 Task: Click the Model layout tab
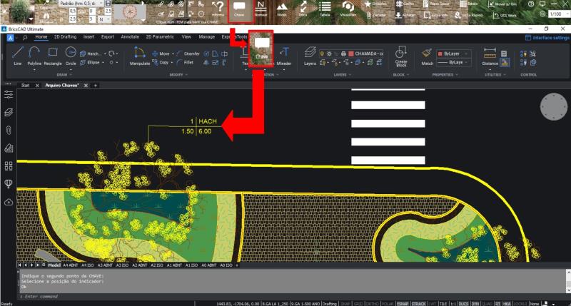[54, 265]
